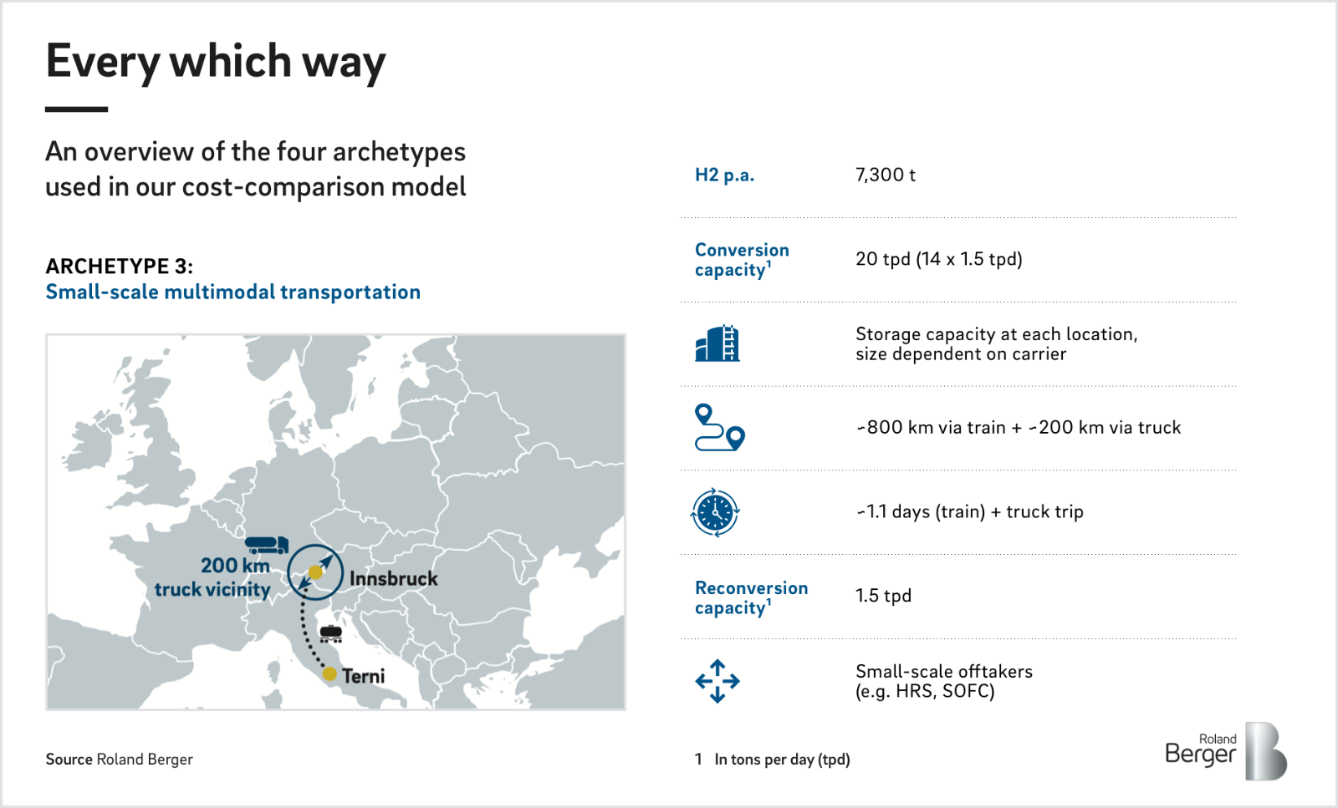This screenshot has width=1338, height=808.
Task: Click the yellow Terni location dot
Action: [329, 673]
